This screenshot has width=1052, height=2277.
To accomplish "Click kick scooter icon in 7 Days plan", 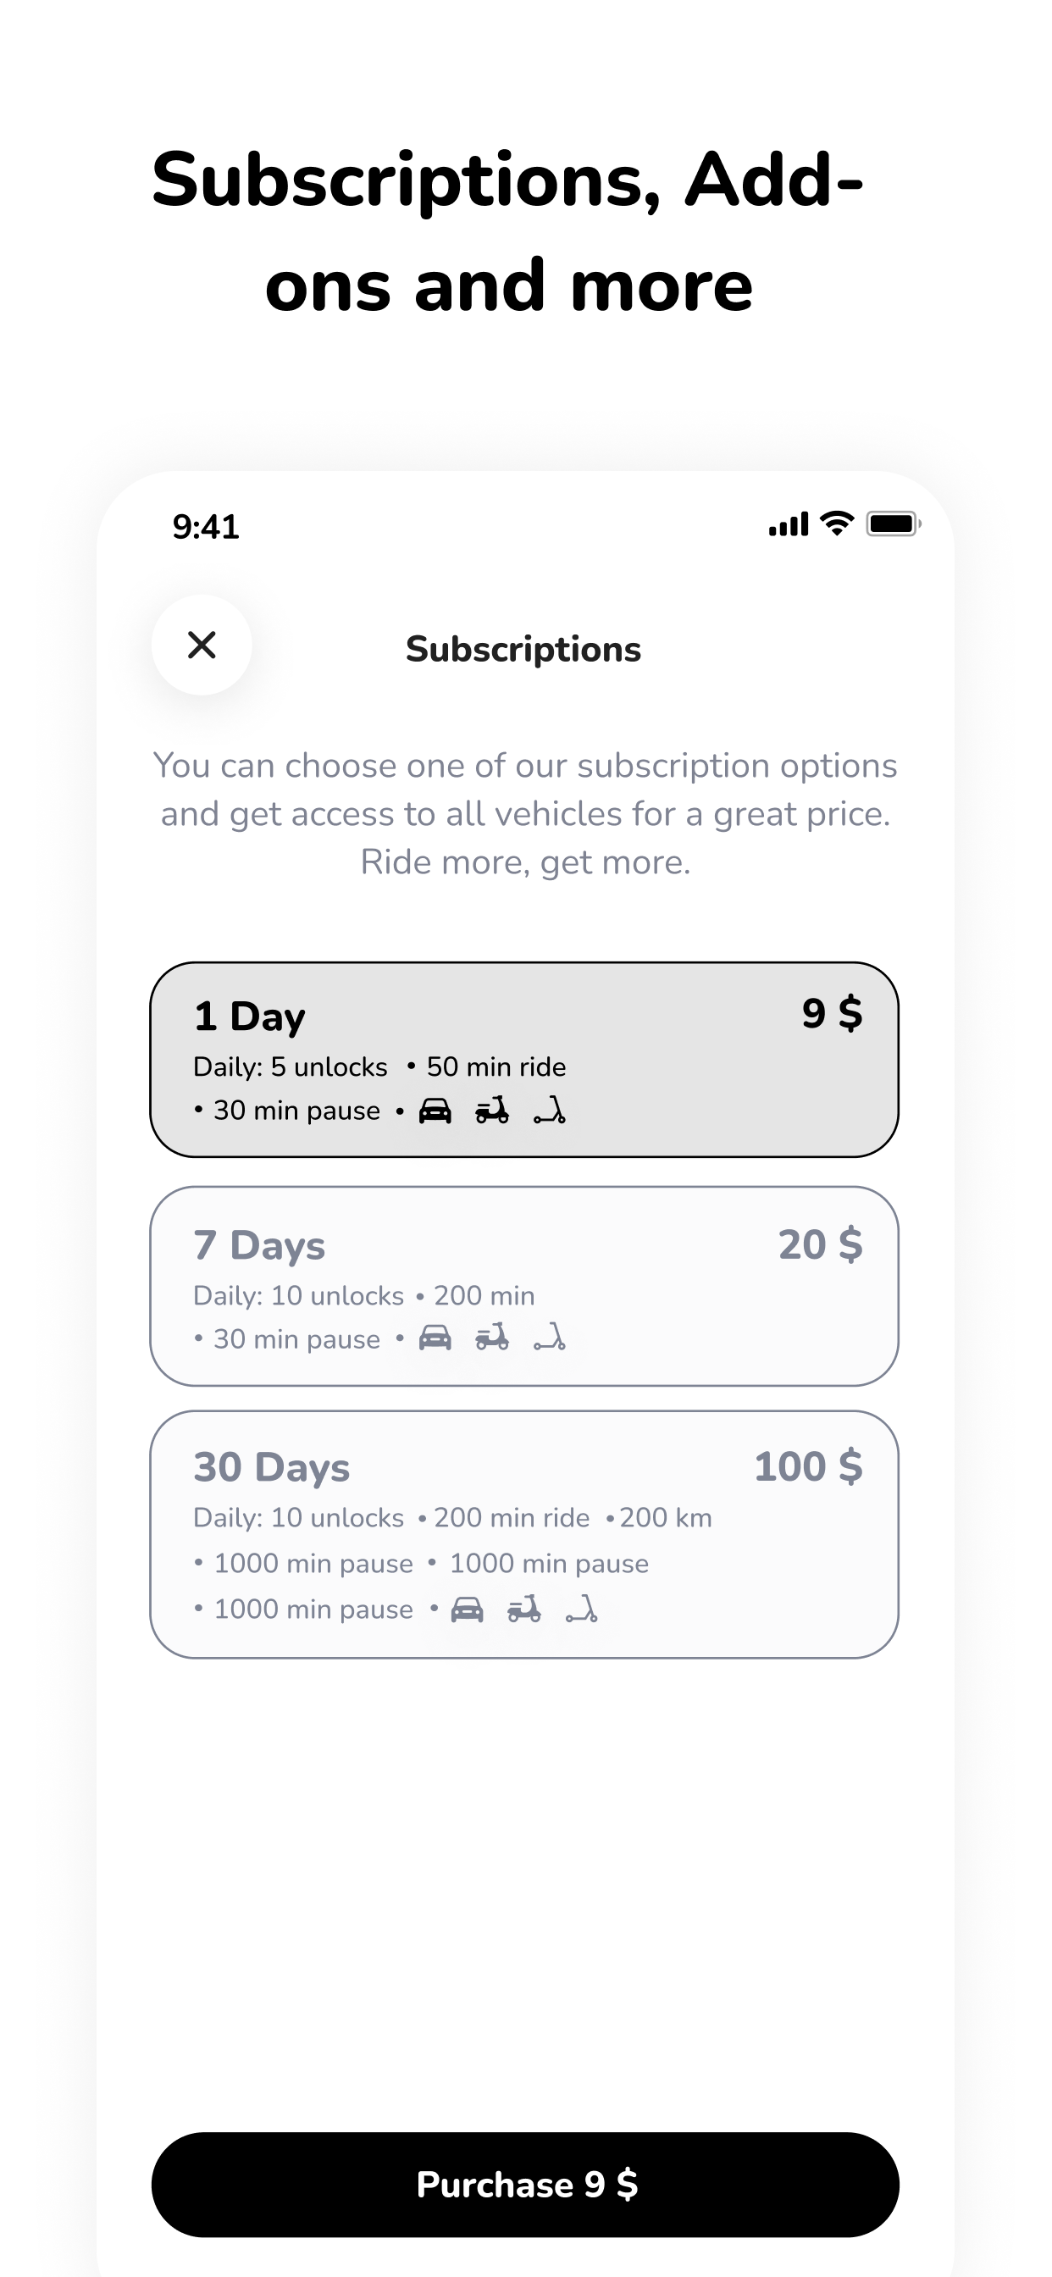I will click(x=549, y=1338).
